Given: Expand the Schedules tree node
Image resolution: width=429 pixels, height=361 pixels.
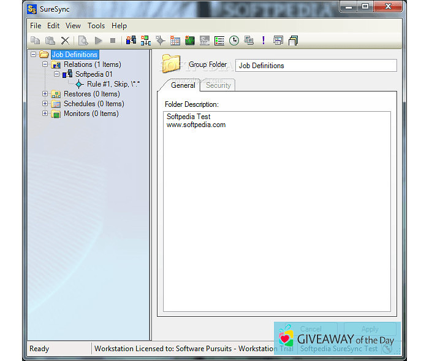Looking at the screenshot, I should (45, 104).
